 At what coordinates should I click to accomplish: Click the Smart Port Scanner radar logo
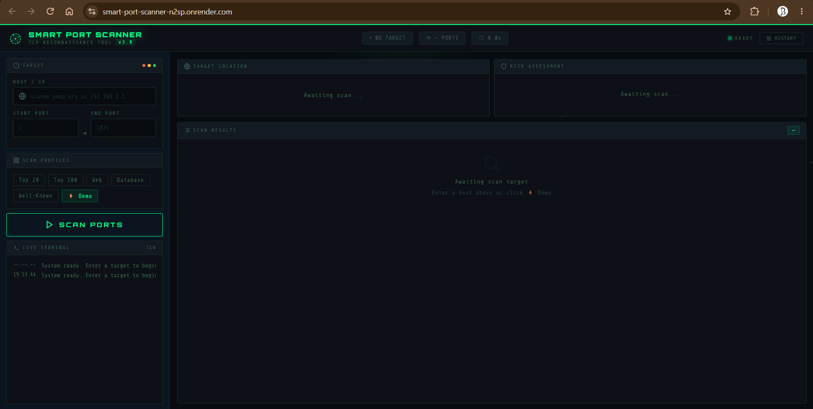click(x=16, y=39)
